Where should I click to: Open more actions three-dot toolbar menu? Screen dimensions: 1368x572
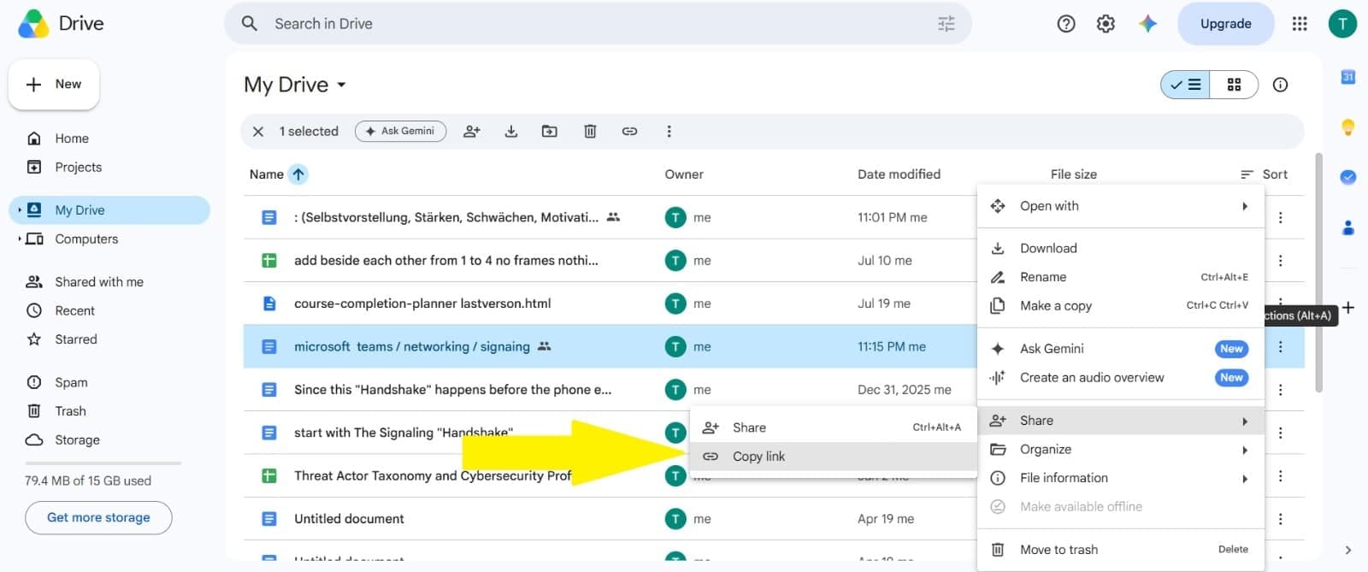coord(669,132)
